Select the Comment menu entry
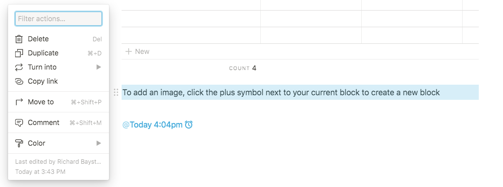The image size is (503, 187). point(59,122)
